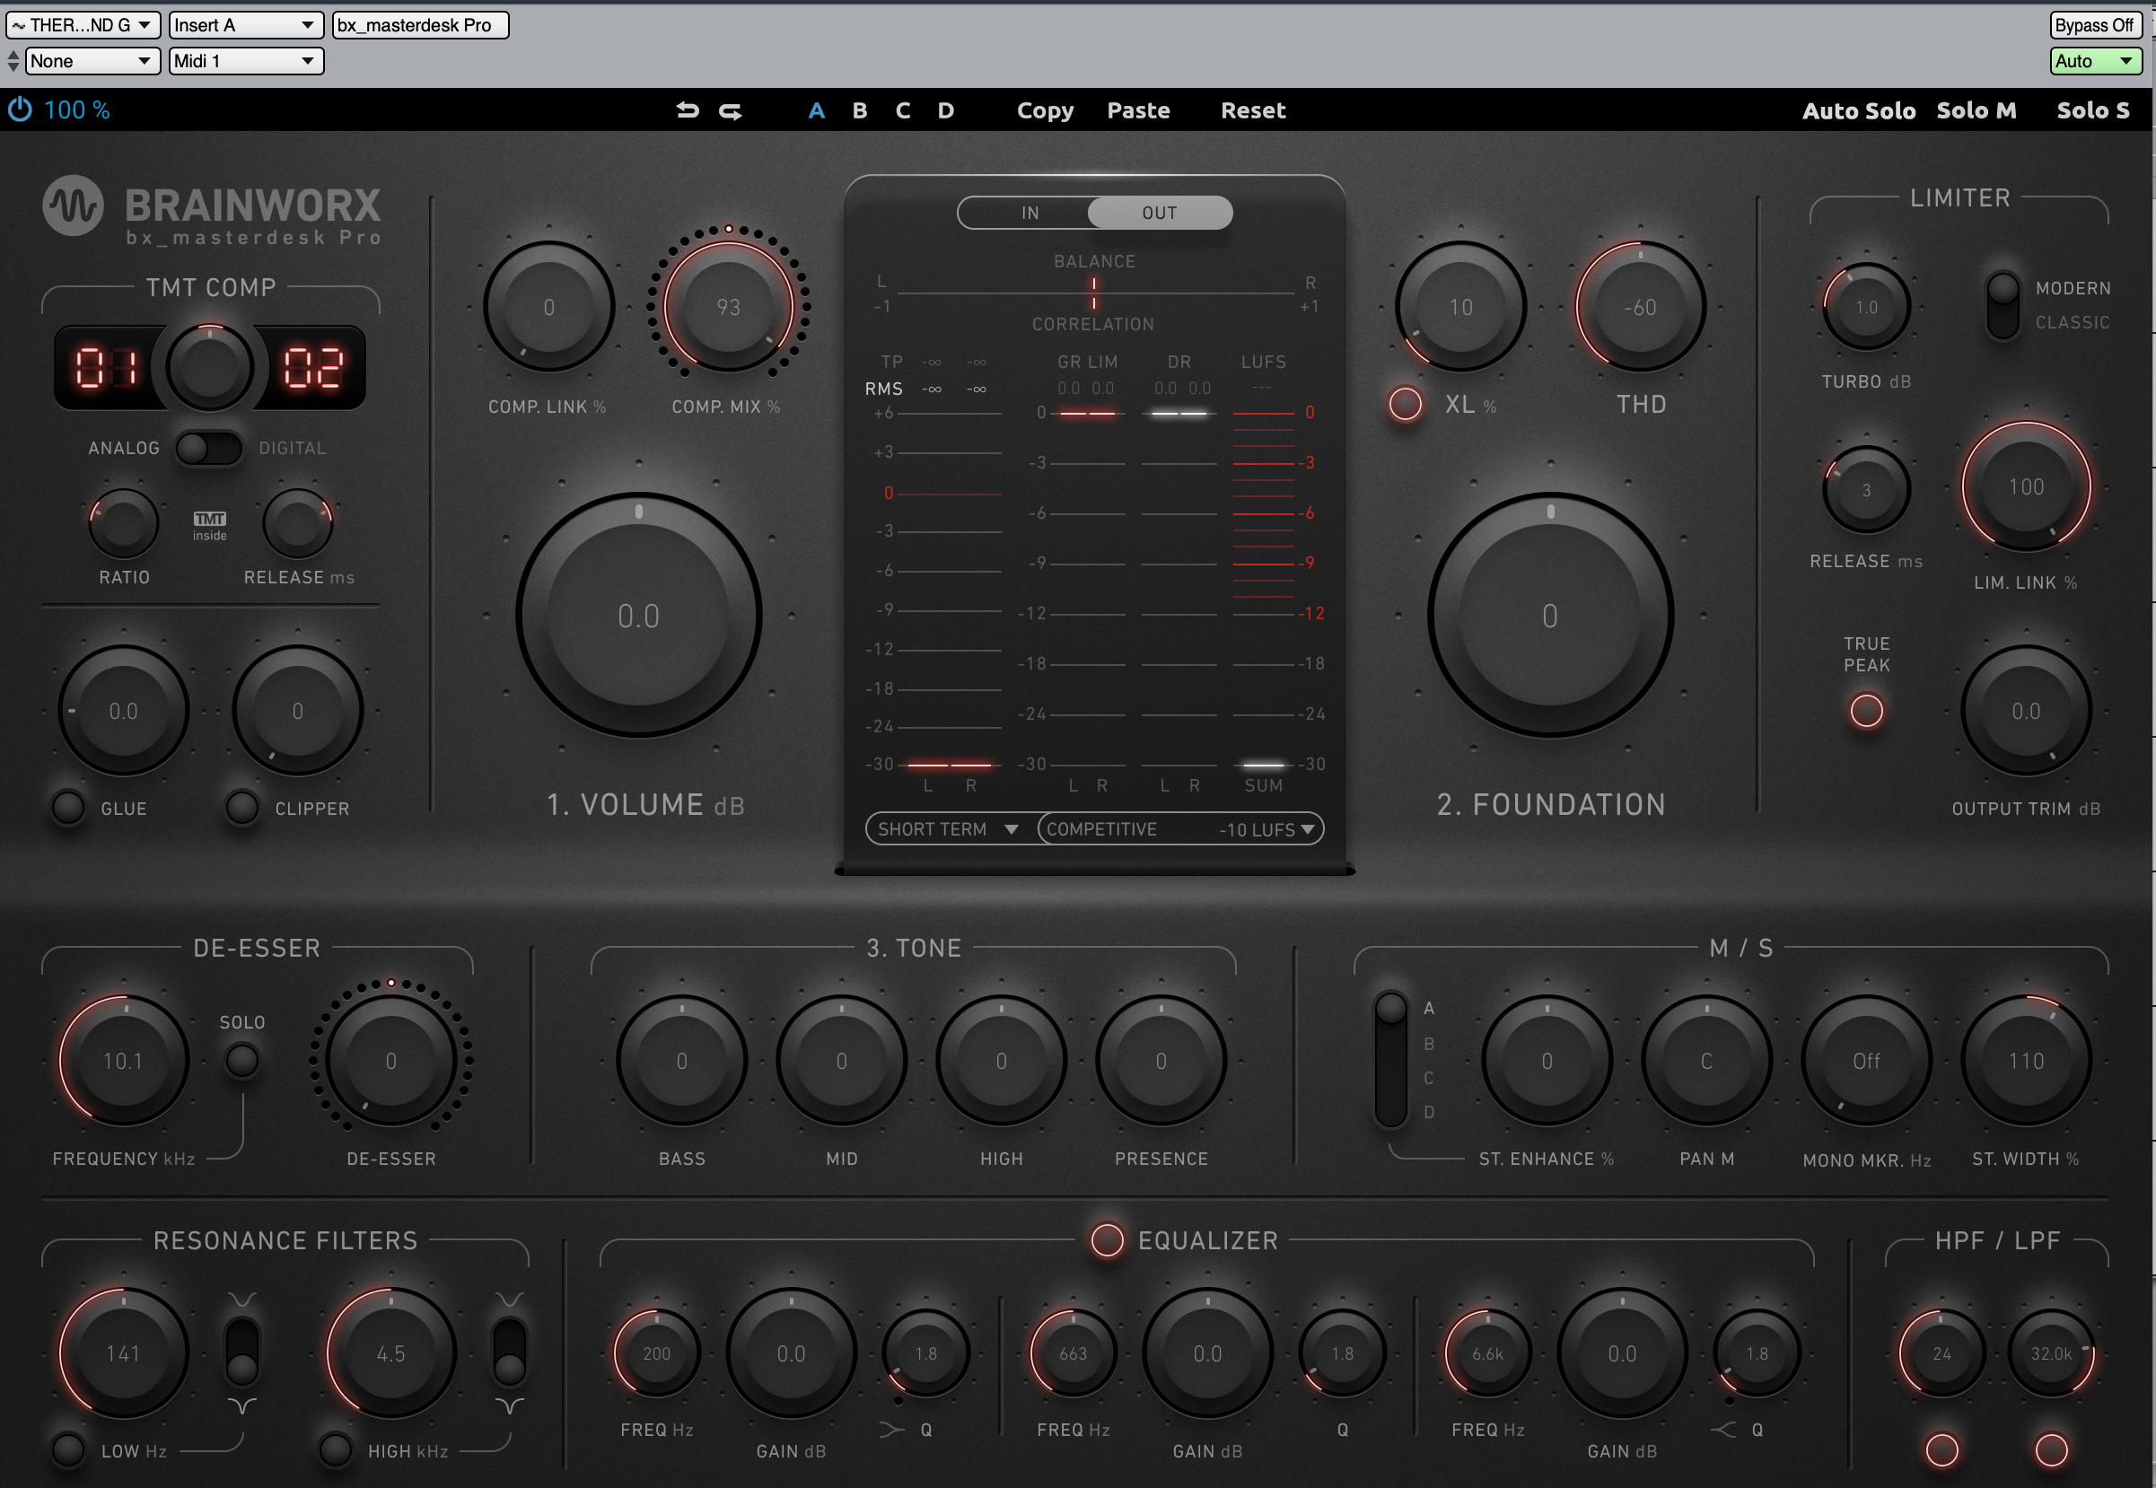Click Solo M
This screenshot has width=2156, height=1488.
(1976, 111)
